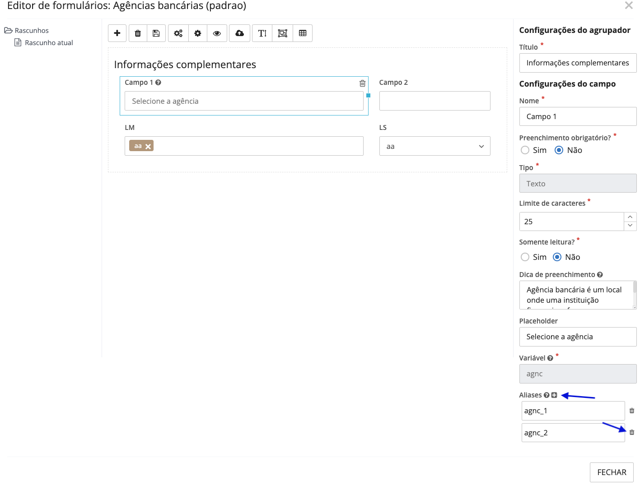Publish with the cloud upload icon

(x=239, y=33)
